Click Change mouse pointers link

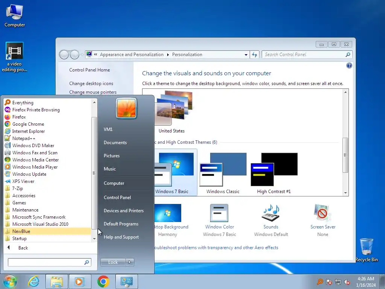[x=93, y=92]
